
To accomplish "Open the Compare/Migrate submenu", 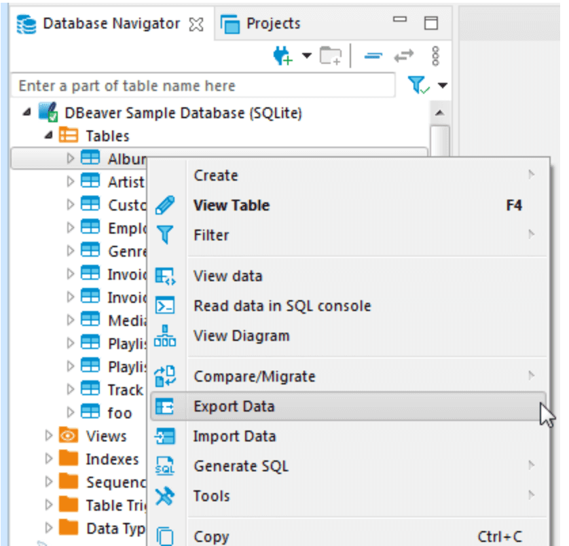I will (x=348, y=376).
